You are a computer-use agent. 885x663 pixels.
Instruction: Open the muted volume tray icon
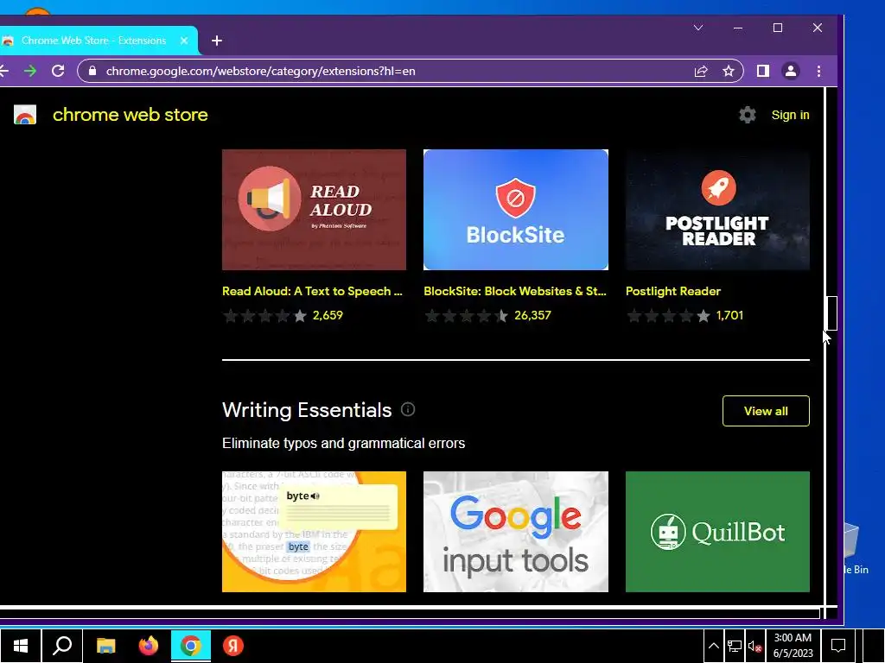pos(754,646)
